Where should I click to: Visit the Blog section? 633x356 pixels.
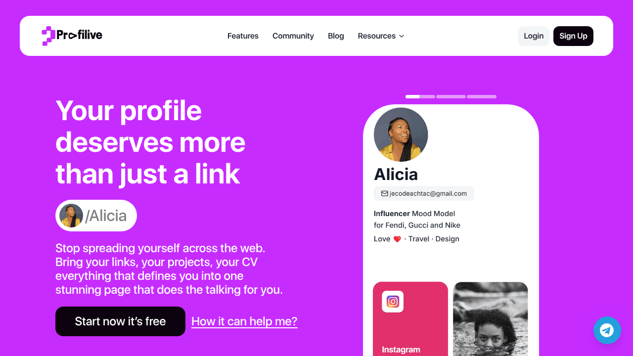pyautogui.click(x=336, y=36)
